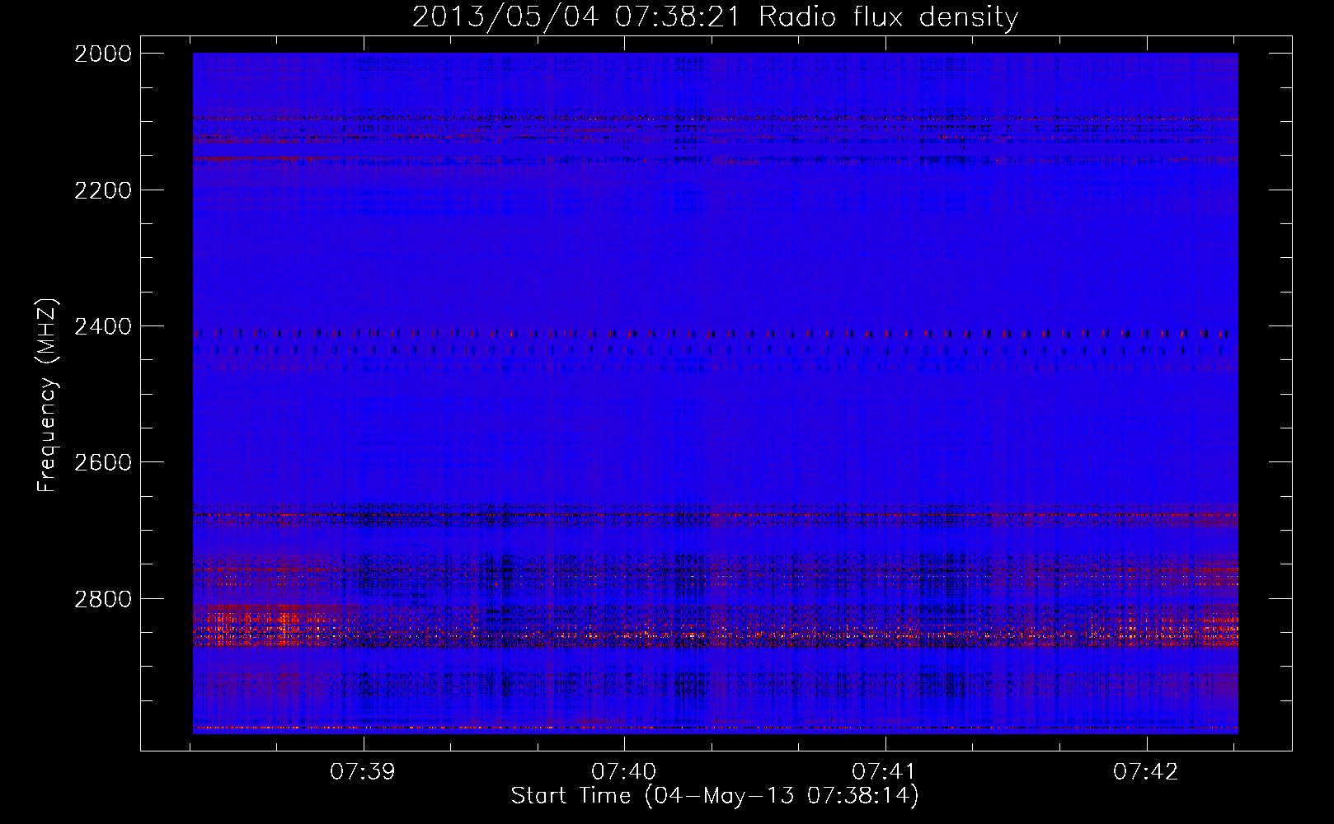Click the 07:39 time tick label

tap(363, 772)
